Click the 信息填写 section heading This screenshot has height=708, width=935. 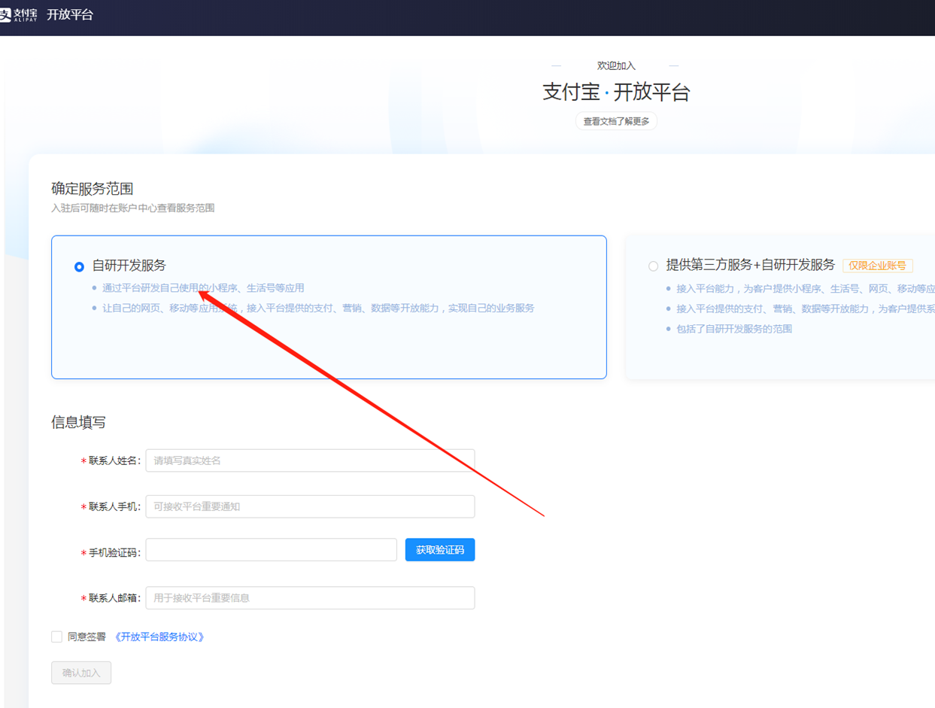point(78,422)
